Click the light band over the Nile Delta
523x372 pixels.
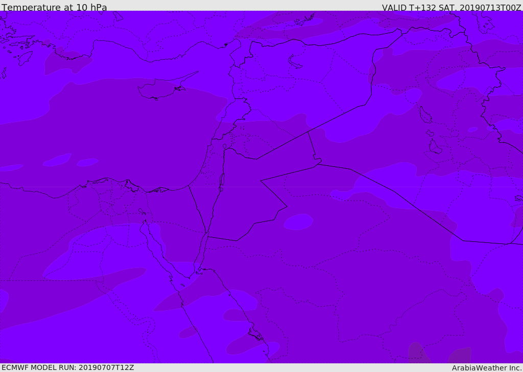point(102,250)
